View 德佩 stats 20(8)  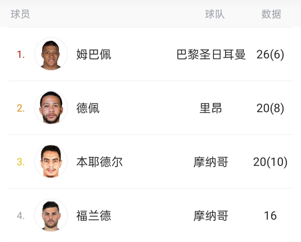(x=270, y=108)
